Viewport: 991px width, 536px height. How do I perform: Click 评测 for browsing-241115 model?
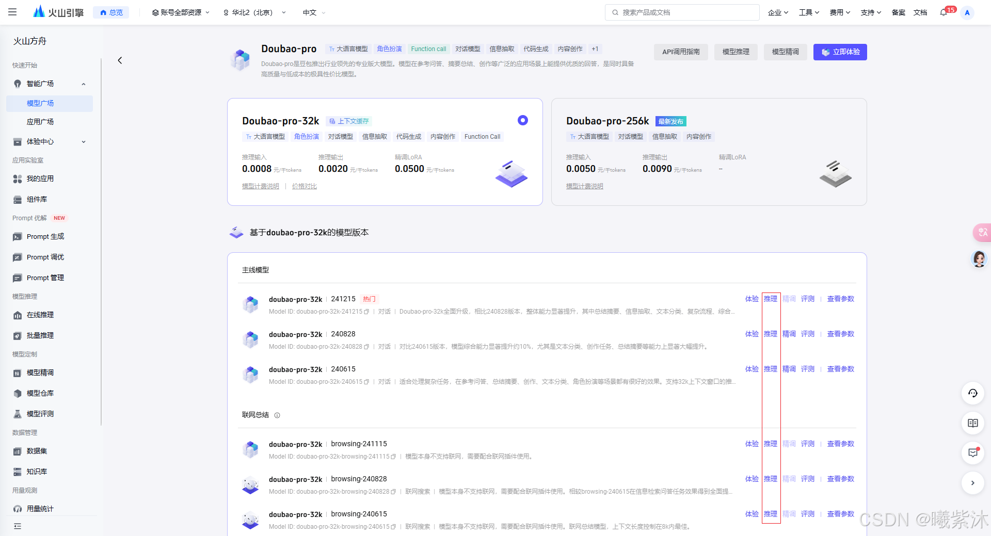click(x=807, y=444)
